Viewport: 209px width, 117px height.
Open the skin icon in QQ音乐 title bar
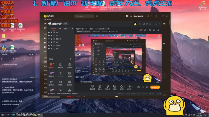point(148,16)
